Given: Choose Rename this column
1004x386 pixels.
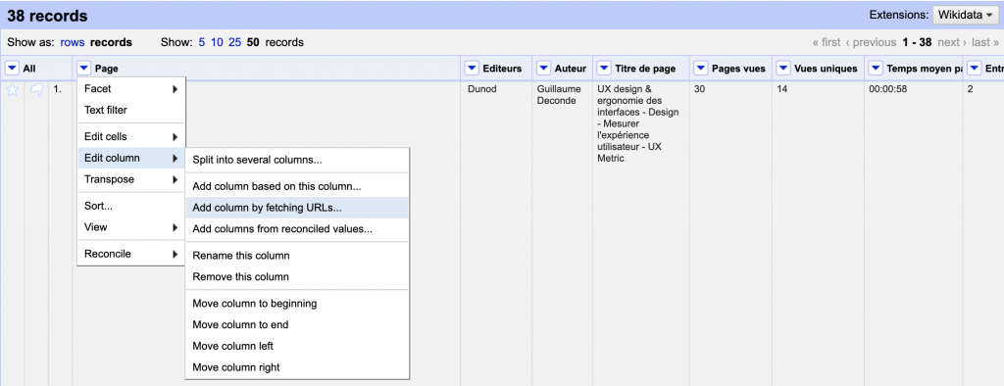Looking at the screenshot, I should pyautogui.click(x=297, y=256).
